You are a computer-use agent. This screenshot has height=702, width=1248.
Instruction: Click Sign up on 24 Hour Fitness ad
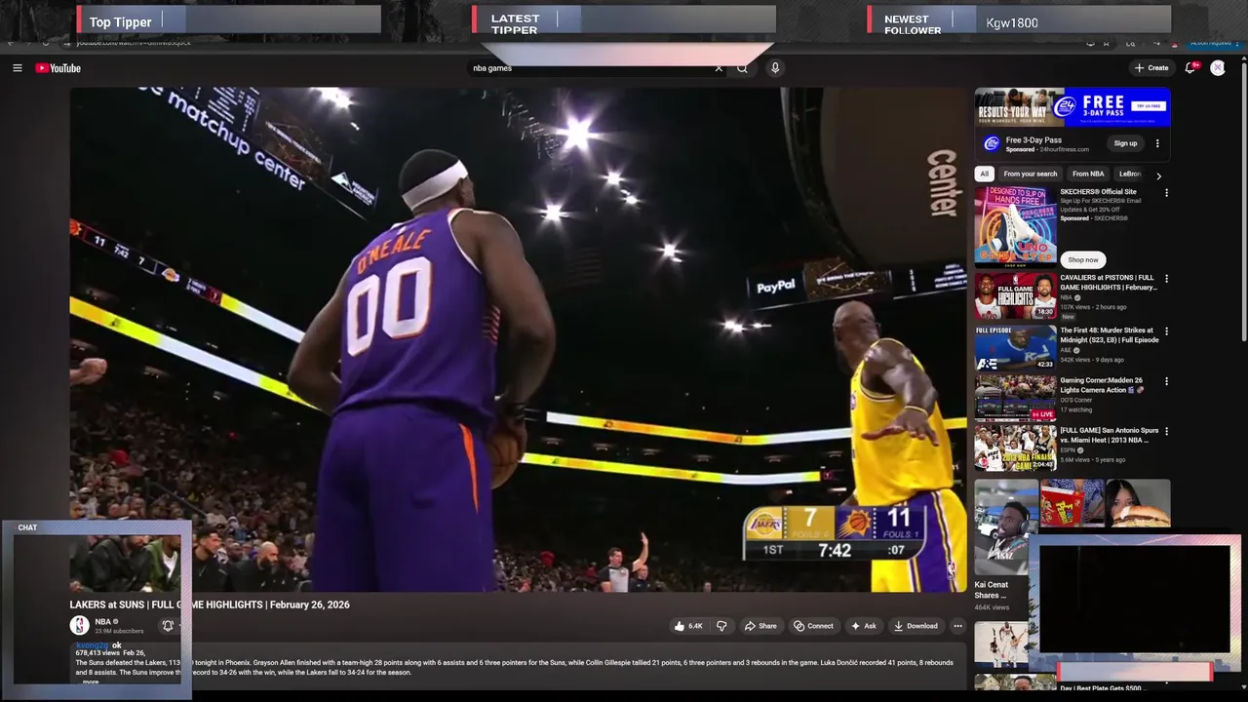pos(1125,143)
